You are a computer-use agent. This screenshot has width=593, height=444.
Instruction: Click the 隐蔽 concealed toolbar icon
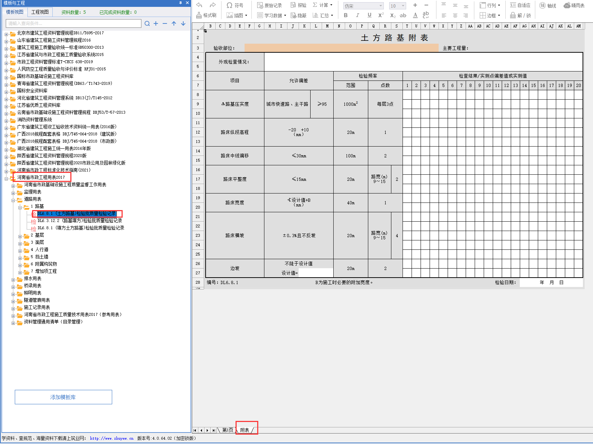299,15
